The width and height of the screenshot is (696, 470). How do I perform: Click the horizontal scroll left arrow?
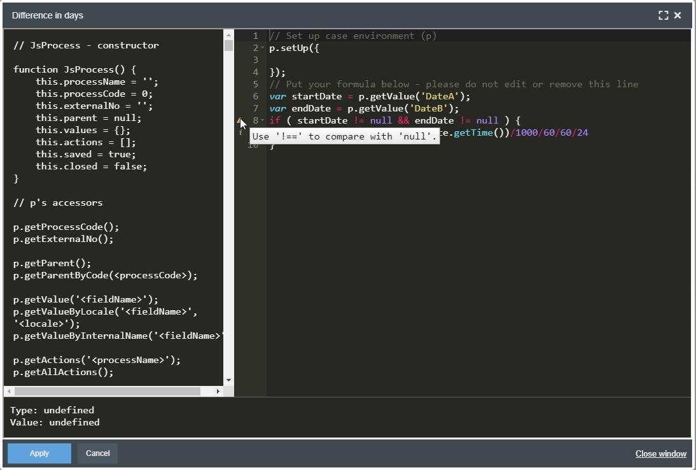pyautogui.click(x=8, y=392)
